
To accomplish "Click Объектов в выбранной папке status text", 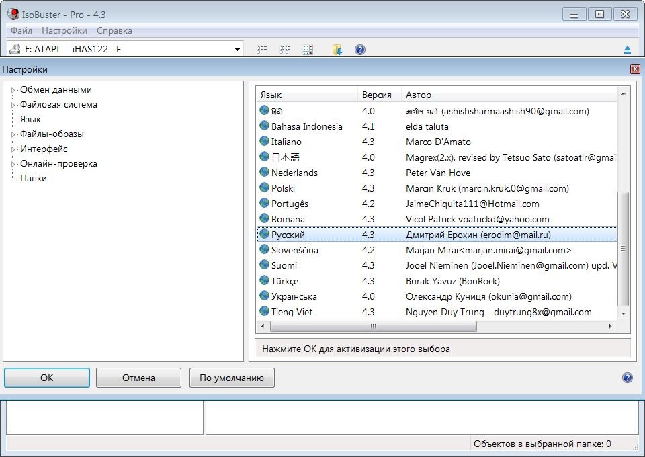I will point(542,444).
